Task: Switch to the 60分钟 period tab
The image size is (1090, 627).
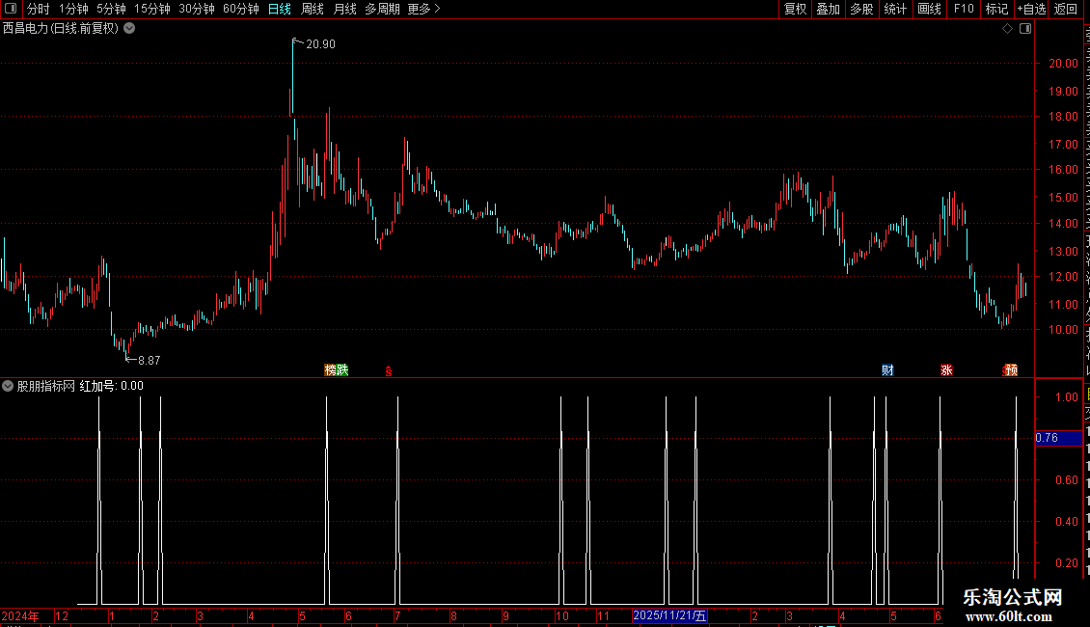Action: (x=240, y=9)
